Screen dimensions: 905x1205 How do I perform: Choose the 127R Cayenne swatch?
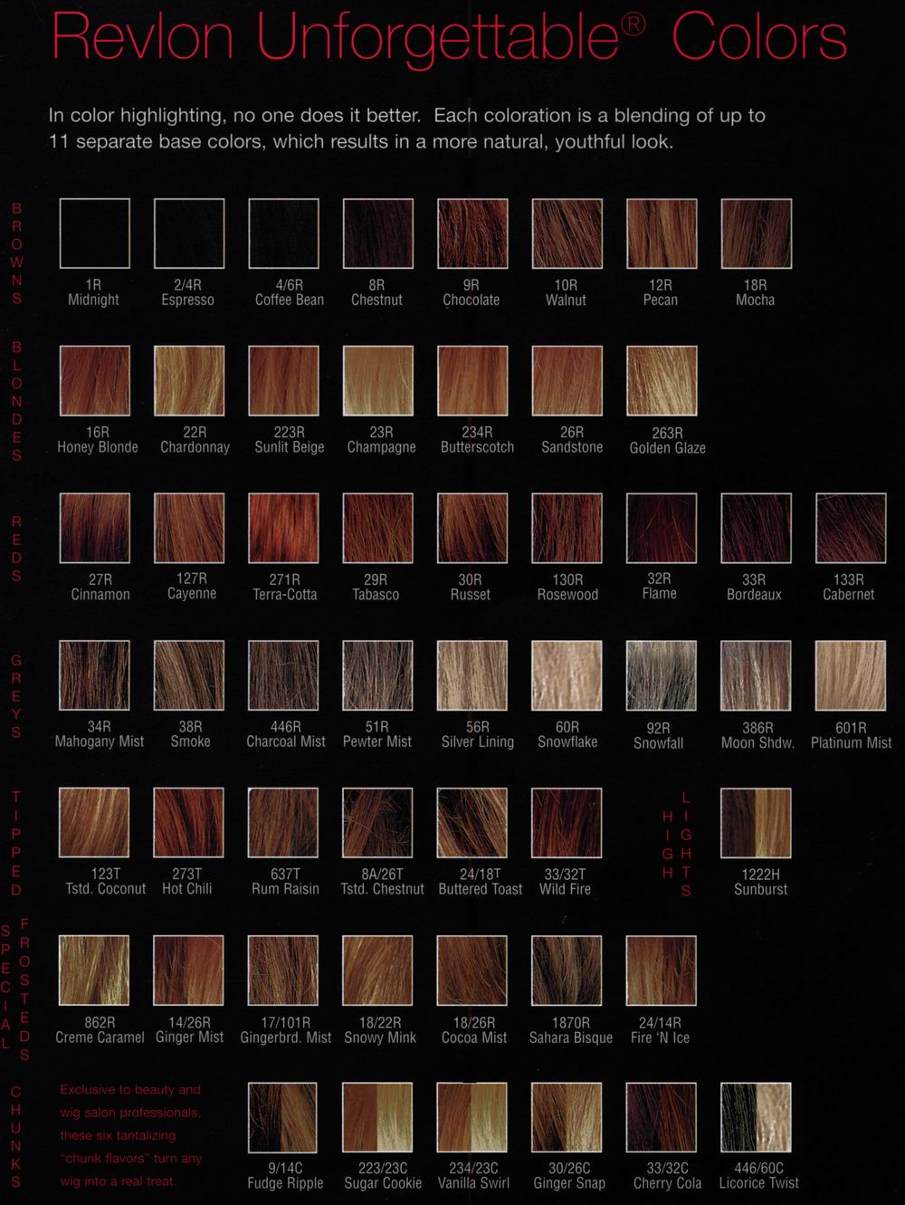click(x=189, y=528)
